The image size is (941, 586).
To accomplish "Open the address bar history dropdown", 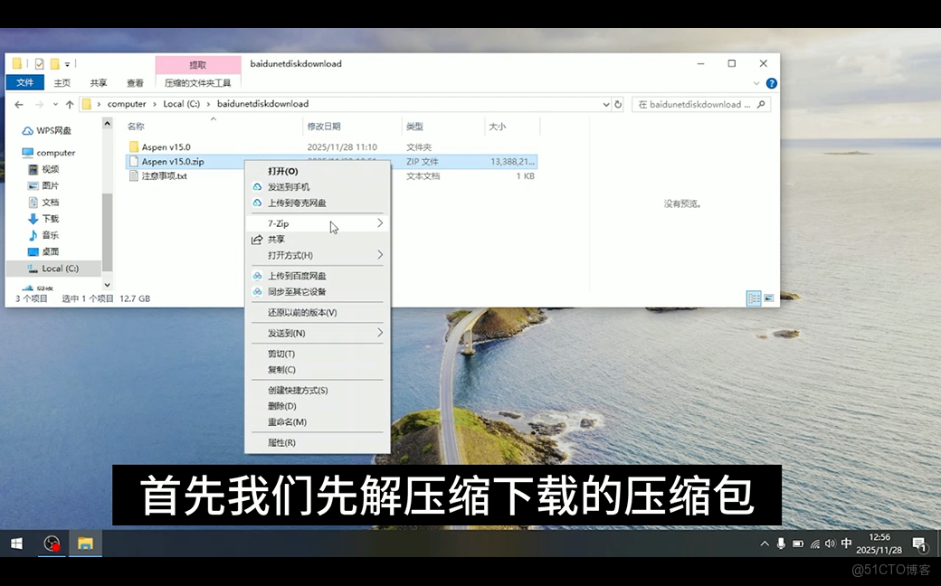I will point(606,104).
